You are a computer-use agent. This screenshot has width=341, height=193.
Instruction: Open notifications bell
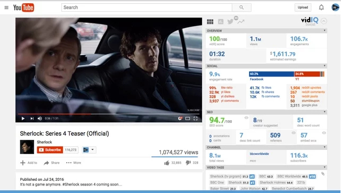pyautogui.click(x=321, y=7)
